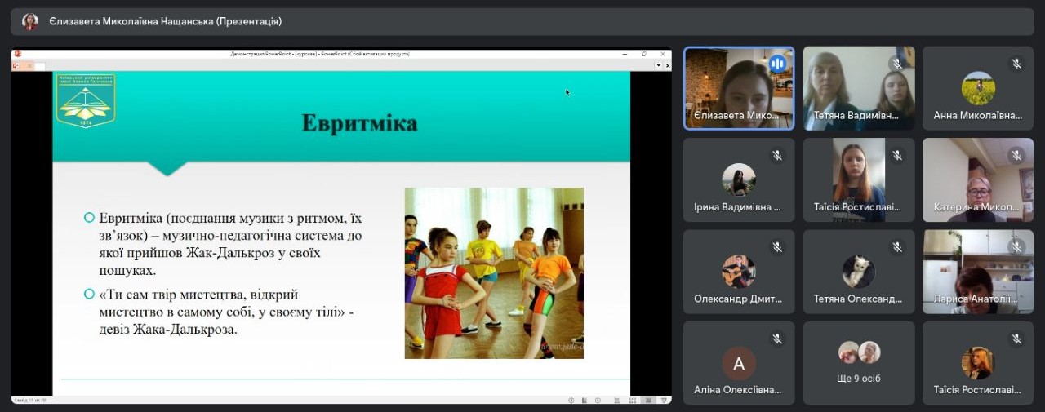The image size is (1045, 412).
Task: Click muted mic icon on Анна Миколаївна tile
Action: 1016,64
